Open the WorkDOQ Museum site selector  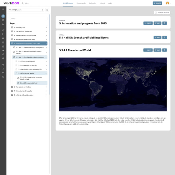point(26,10)
